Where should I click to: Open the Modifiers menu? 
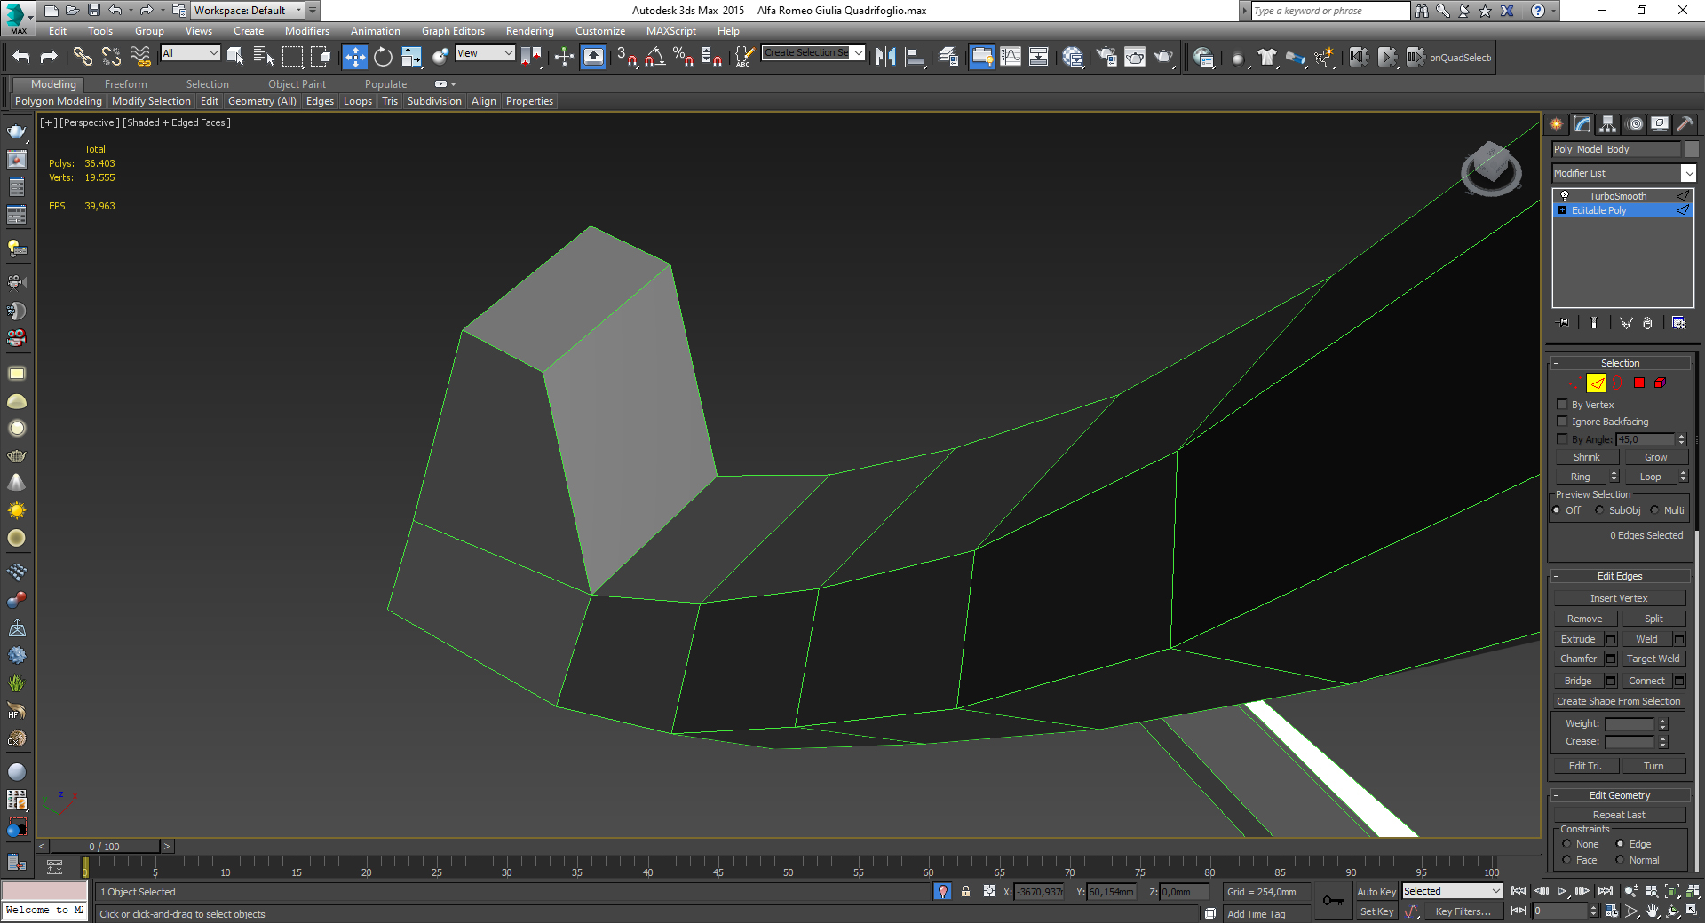(x=306, y=31)
